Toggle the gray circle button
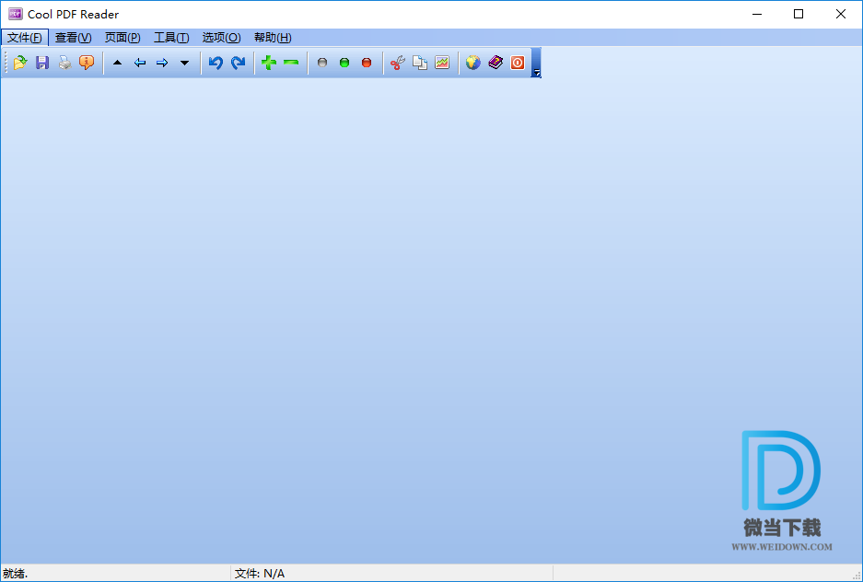 pos(322,63)
